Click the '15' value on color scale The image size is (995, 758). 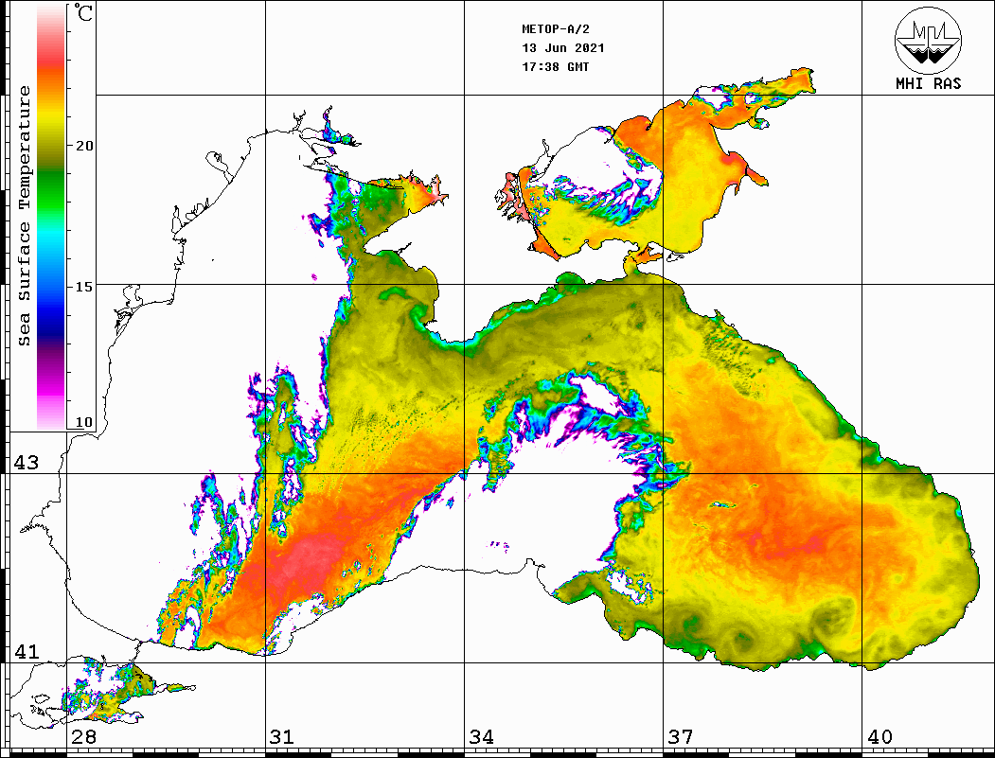83,287
